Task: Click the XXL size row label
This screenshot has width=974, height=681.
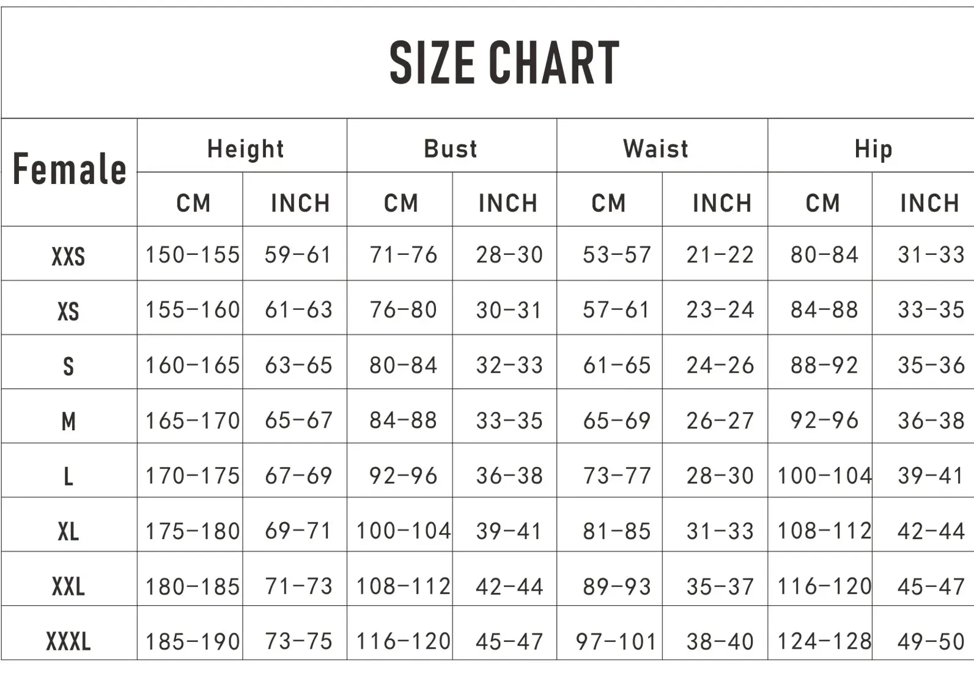Action: pyautogui.click(x=68, y=586)
